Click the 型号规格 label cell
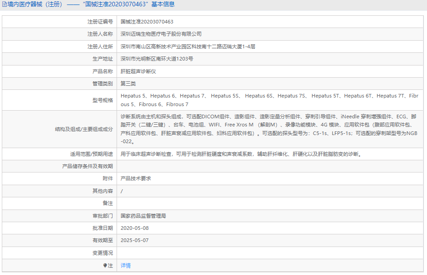Viewport: 427px width, 275px height. tap(59, 100)
